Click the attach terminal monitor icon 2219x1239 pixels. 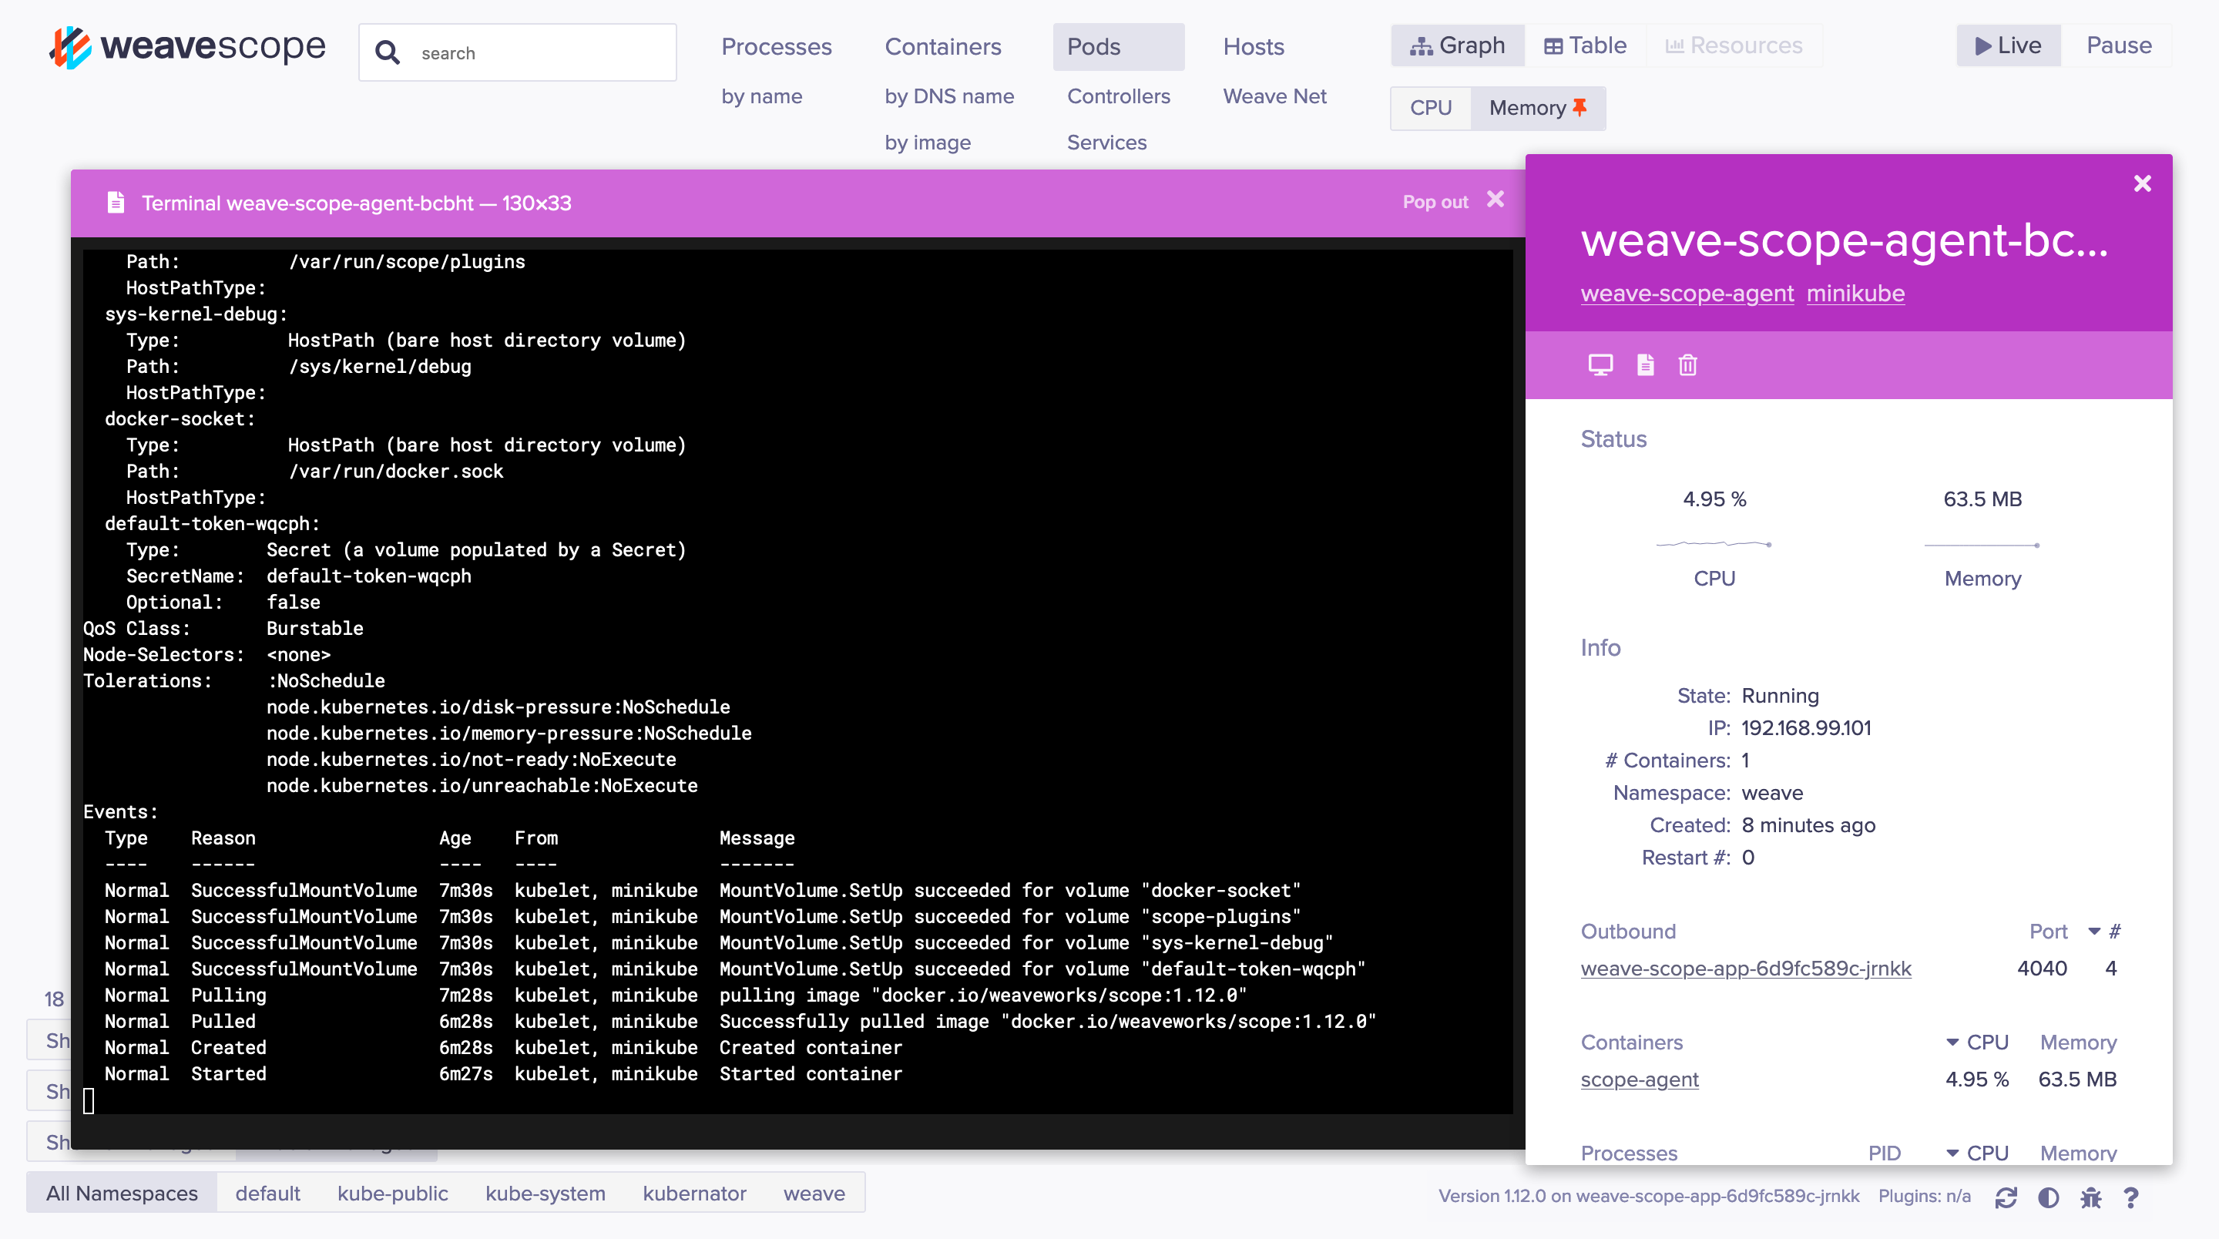pos(1600,364)
